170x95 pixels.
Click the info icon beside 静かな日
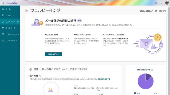coord(40,76)
